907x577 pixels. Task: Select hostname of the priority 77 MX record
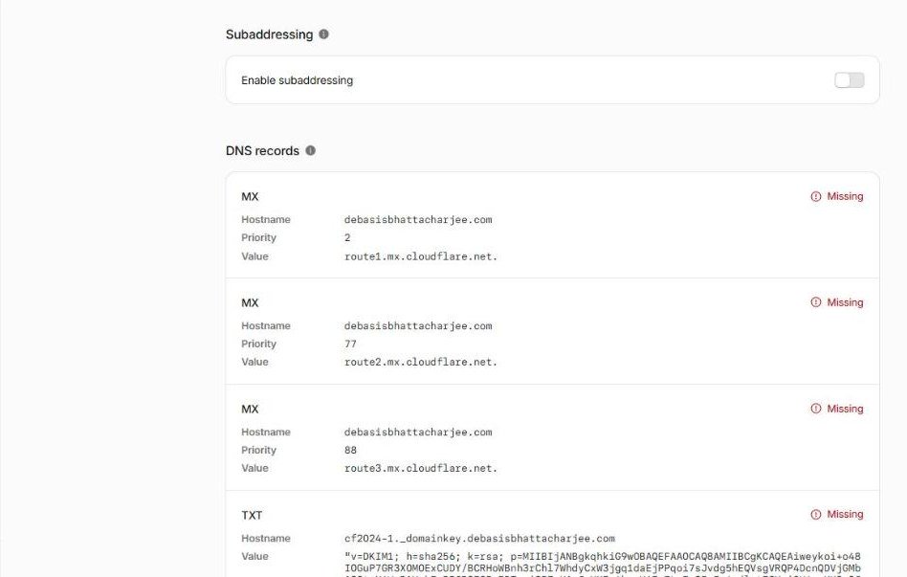(418, 326)
